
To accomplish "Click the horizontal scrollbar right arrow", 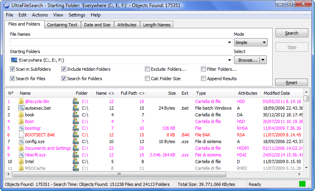I will pos(299,174).
